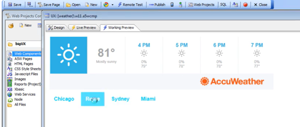Open the browser selection dropdown arrow
300x127 pixels.
point(113,5)
